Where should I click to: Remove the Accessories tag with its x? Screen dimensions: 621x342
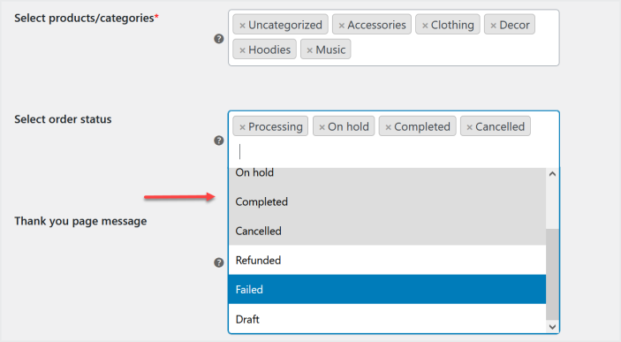341,26
